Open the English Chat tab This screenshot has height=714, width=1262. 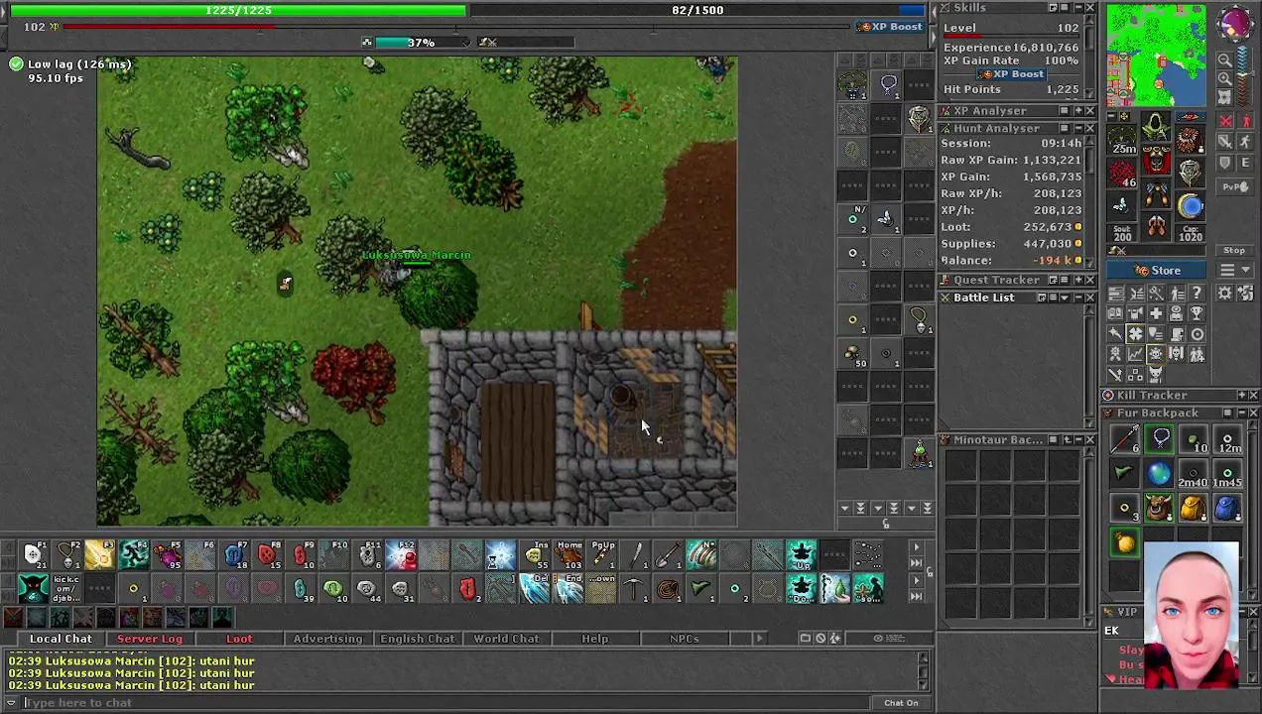pyautogui.click(x=418, y=639)
